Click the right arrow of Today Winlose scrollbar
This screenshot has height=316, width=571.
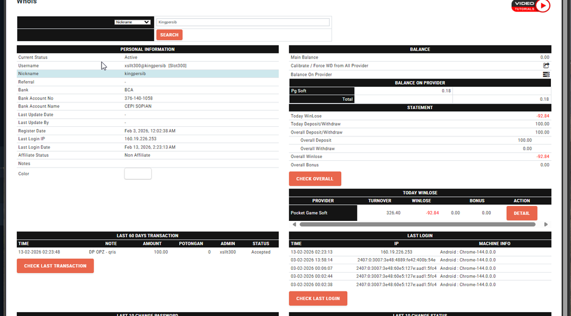click(x=545, y=224)
